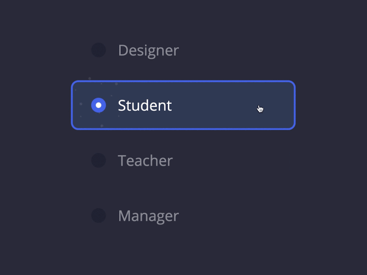This screenshot has width=367, height=275.
Task: Choose Designer by clicking its name
Action: click(x=148, y=50)
